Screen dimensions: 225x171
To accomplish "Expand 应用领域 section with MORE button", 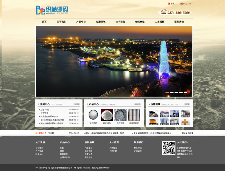I will coord(187,104).
